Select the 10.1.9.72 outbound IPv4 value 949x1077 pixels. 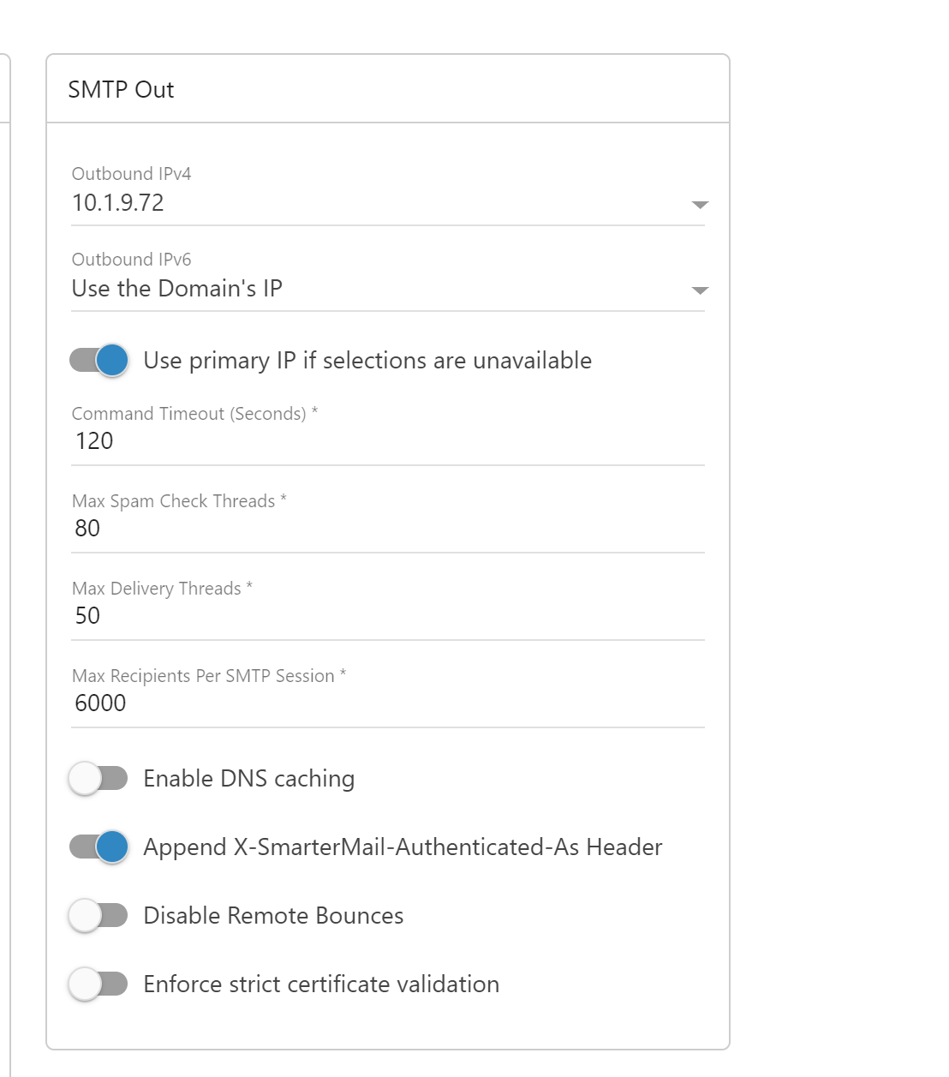tap(118, 203)
